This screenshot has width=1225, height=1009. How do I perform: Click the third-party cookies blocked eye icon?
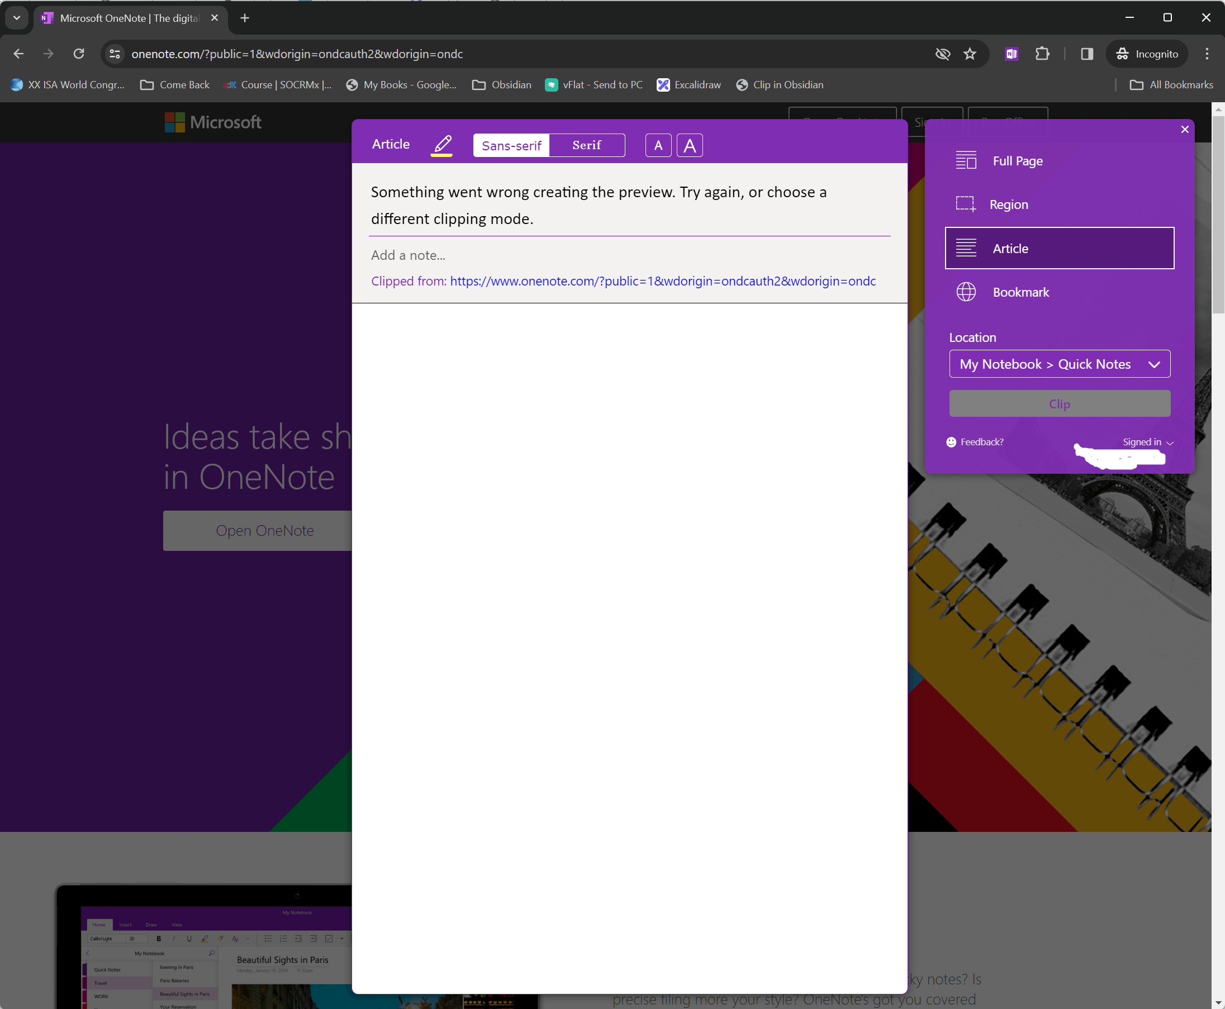click(942, 54)
